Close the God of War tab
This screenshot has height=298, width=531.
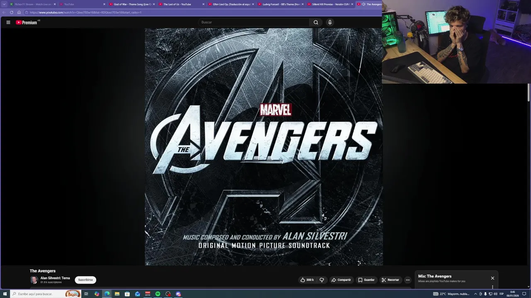[x=154, y=4]
